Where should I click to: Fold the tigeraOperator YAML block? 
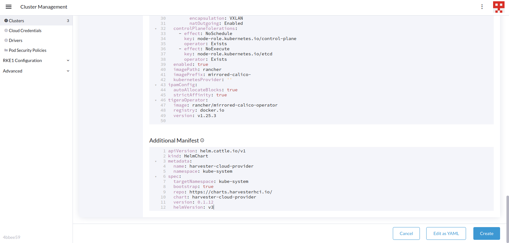[x=156, y=100]
